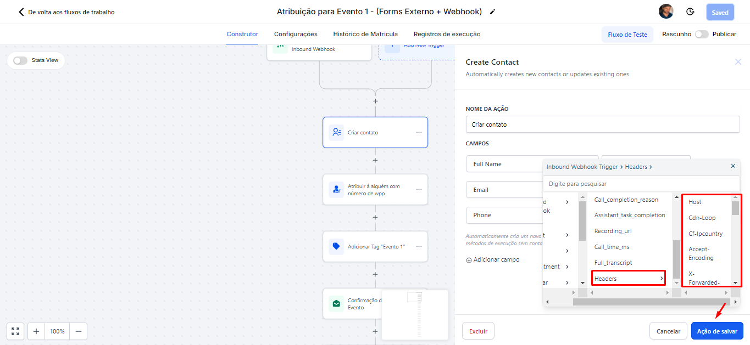Open the Registros de execução tab
Viewport: 750px width, 345px height.
pyautogui.click(x=447, y=34)
